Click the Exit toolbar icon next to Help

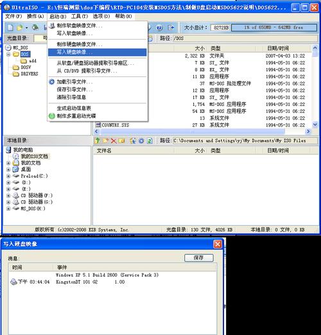coord(171,28)
